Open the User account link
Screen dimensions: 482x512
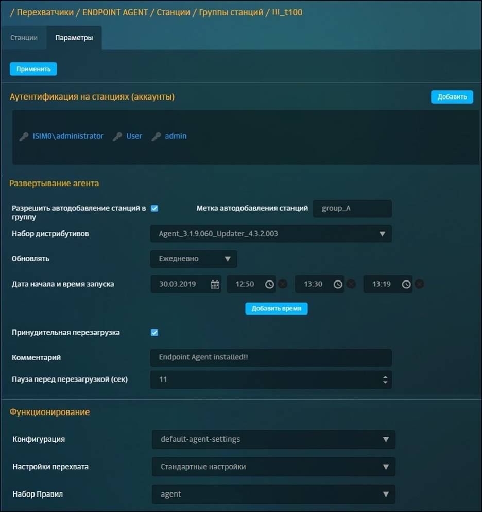point(134,136)
